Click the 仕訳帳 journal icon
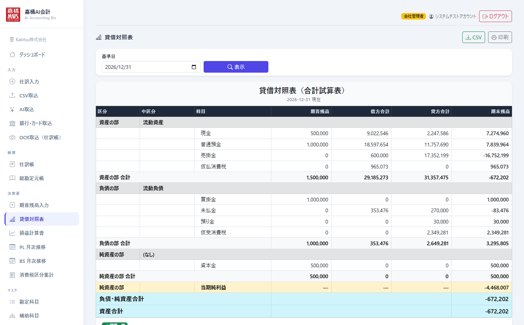Viewport: 524px width, 325px height. 12,164
